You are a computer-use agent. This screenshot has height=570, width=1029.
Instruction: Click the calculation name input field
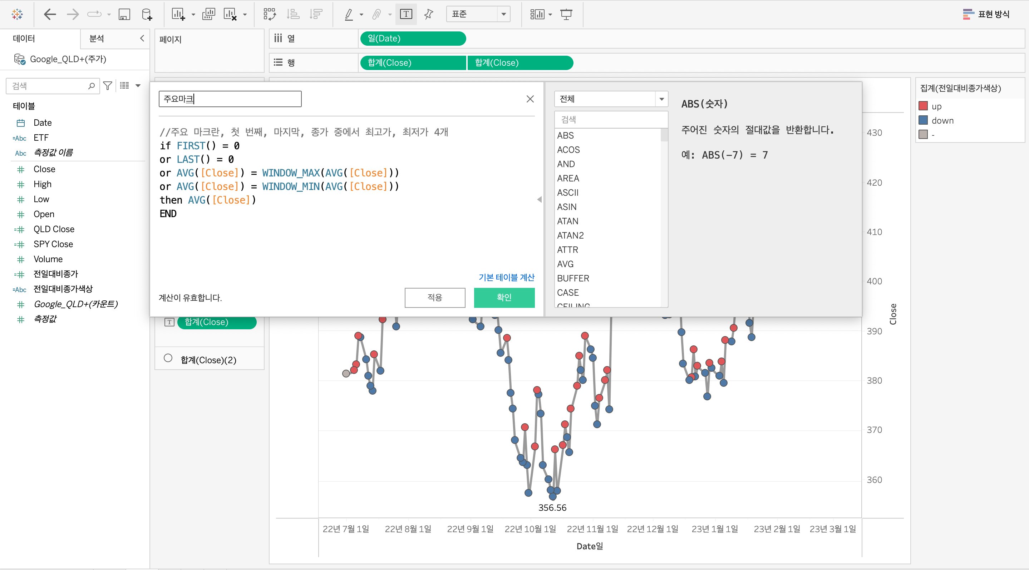coord(230,99)
